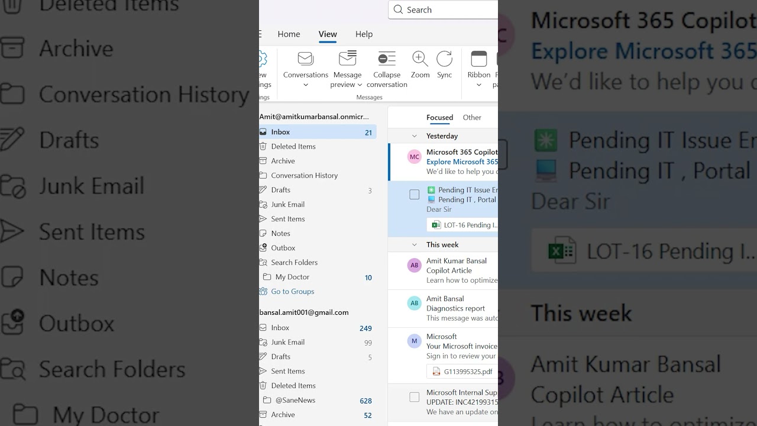Open the Copilot Article email
The height and width of the screenshot is (426, 757).
click(444, 271)
